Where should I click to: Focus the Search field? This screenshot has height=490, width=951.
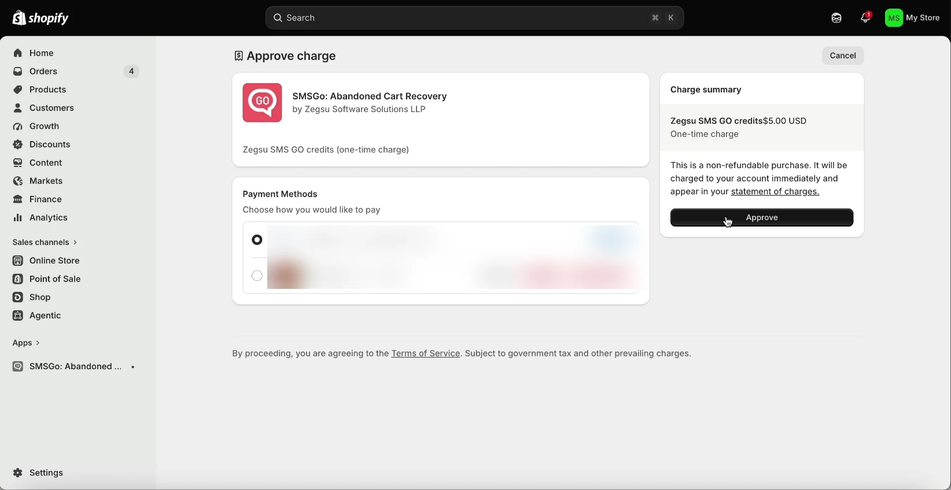tap(475, 18)
